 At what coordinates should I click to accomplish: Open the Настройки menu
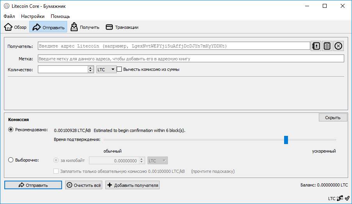pos(33,16)
